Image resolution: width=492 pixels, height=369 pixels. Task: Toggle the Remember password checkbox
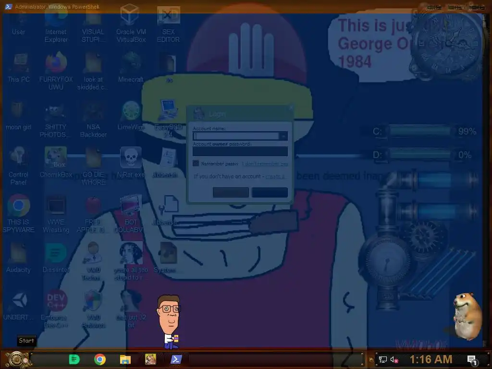tap(196, 163)
